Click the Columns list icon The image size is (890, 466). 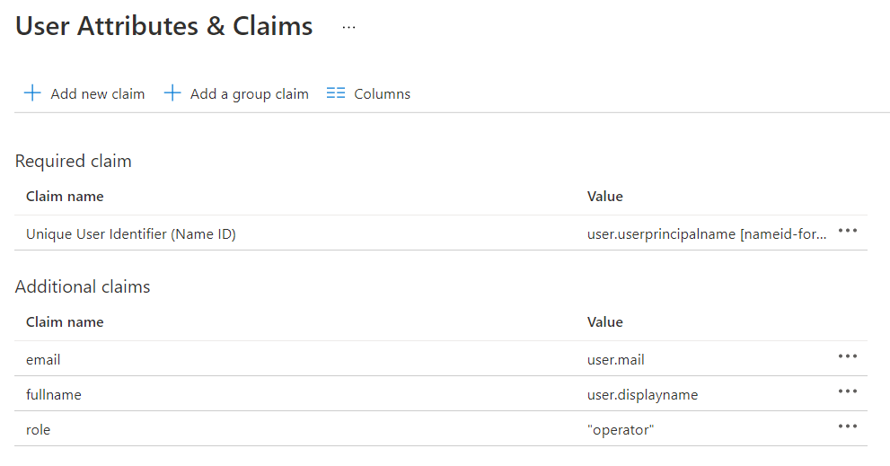coord(336,93)
